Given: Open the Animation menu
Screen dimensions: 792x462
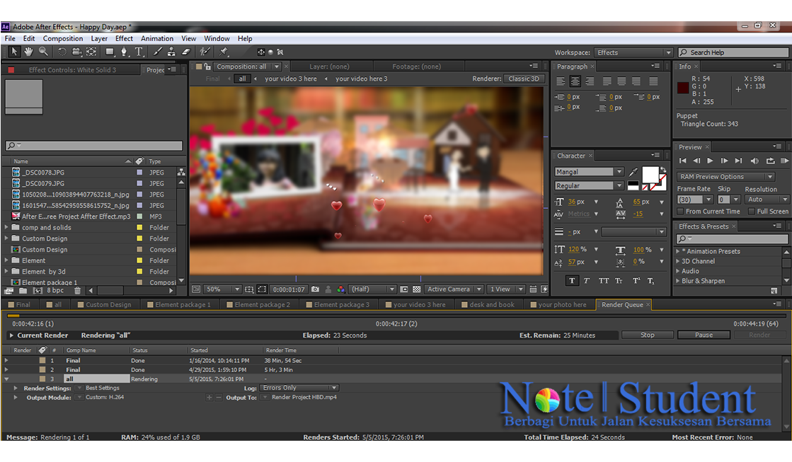Looking at the screenshot, I should click(157, 38).
